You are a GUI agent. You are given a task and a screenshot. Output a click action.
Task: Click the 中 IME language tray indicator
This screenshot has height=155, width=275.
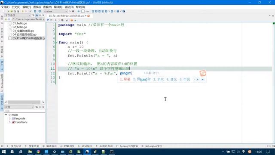244,152
